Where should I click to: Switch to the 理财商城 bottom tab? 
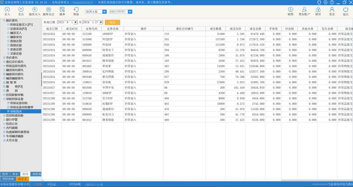click(8, 179)
